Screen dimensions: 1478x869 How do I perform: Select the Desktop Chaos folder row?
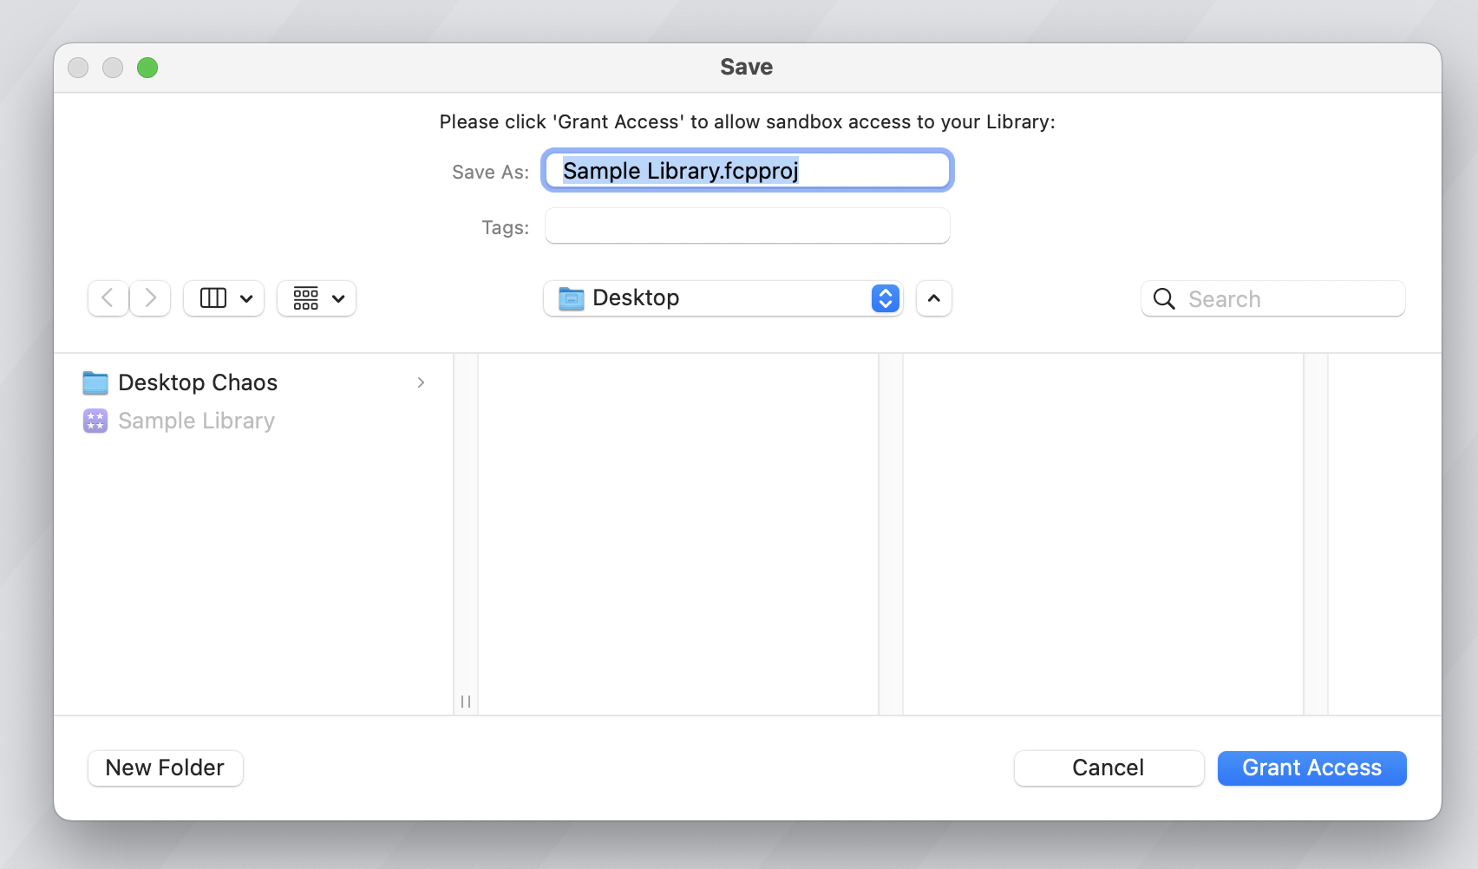(252, 382)
